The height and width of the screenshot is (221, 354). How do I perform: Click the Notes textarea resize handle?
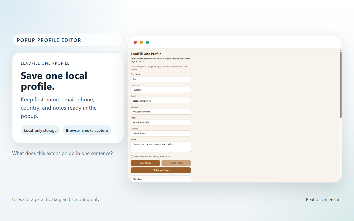(x=190, y=151)
